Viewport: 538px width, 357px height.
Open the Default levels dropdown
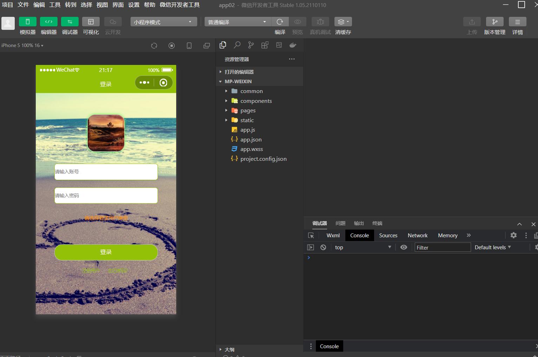click(492, 247)
